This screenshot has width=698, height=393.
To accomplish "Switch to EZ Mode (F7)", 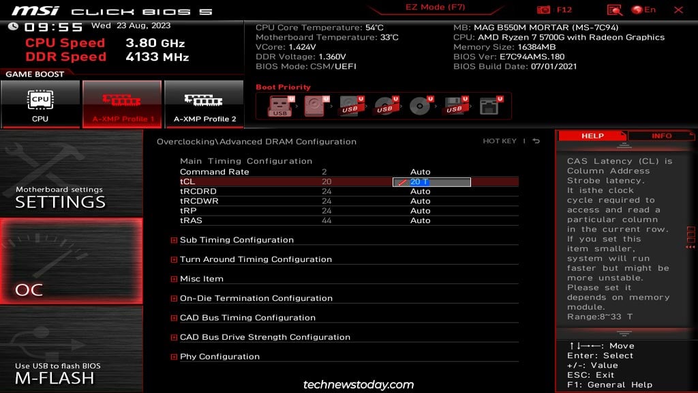I will coord(435,8).
